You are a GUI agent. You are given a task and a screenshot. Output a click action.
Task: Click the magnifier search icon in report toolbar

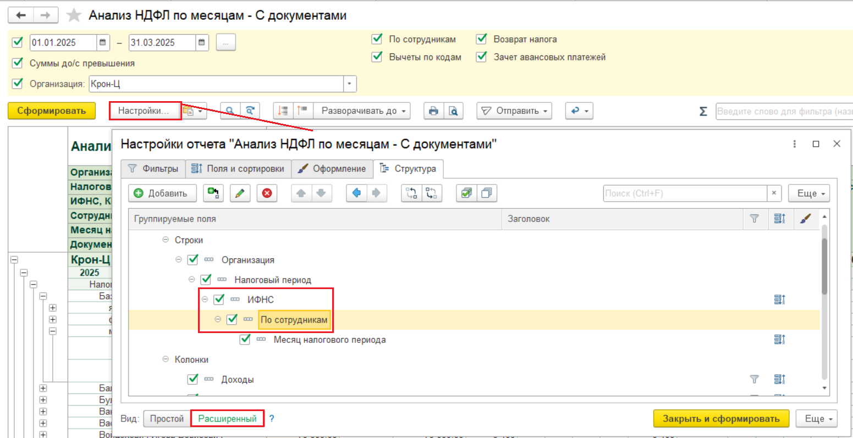click(230, 111)
